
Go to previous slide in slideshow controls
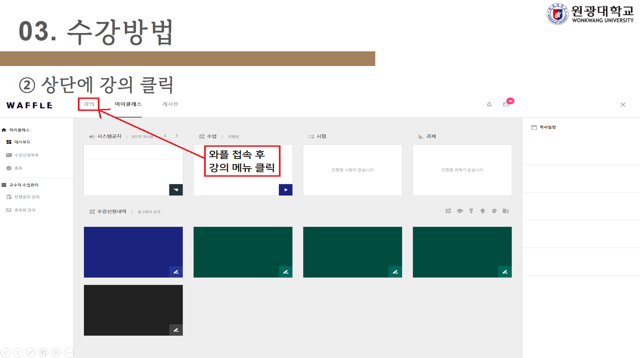(5, 352)
